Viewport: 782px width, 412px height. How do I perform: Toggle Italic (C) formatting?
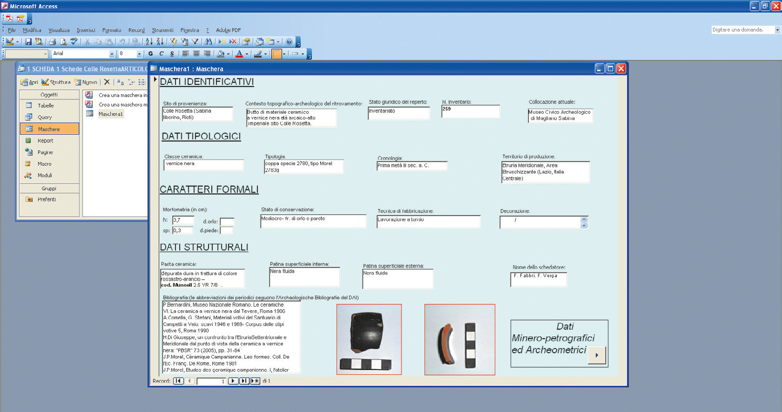pyautogui.click(x=161, y=53)
